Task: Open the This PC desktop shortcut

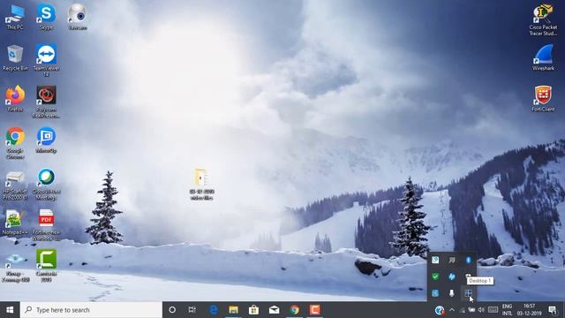Action: [15, 17]
